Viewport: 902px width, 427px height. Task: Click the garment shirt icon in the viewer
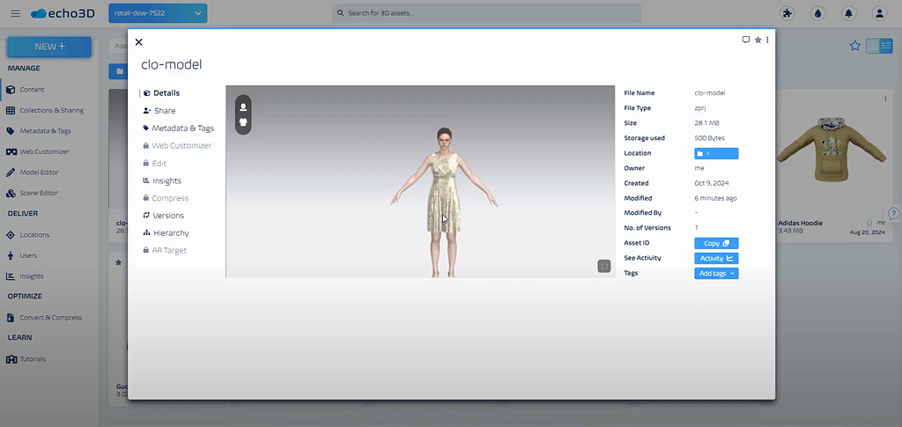click(x=243, y=123)
